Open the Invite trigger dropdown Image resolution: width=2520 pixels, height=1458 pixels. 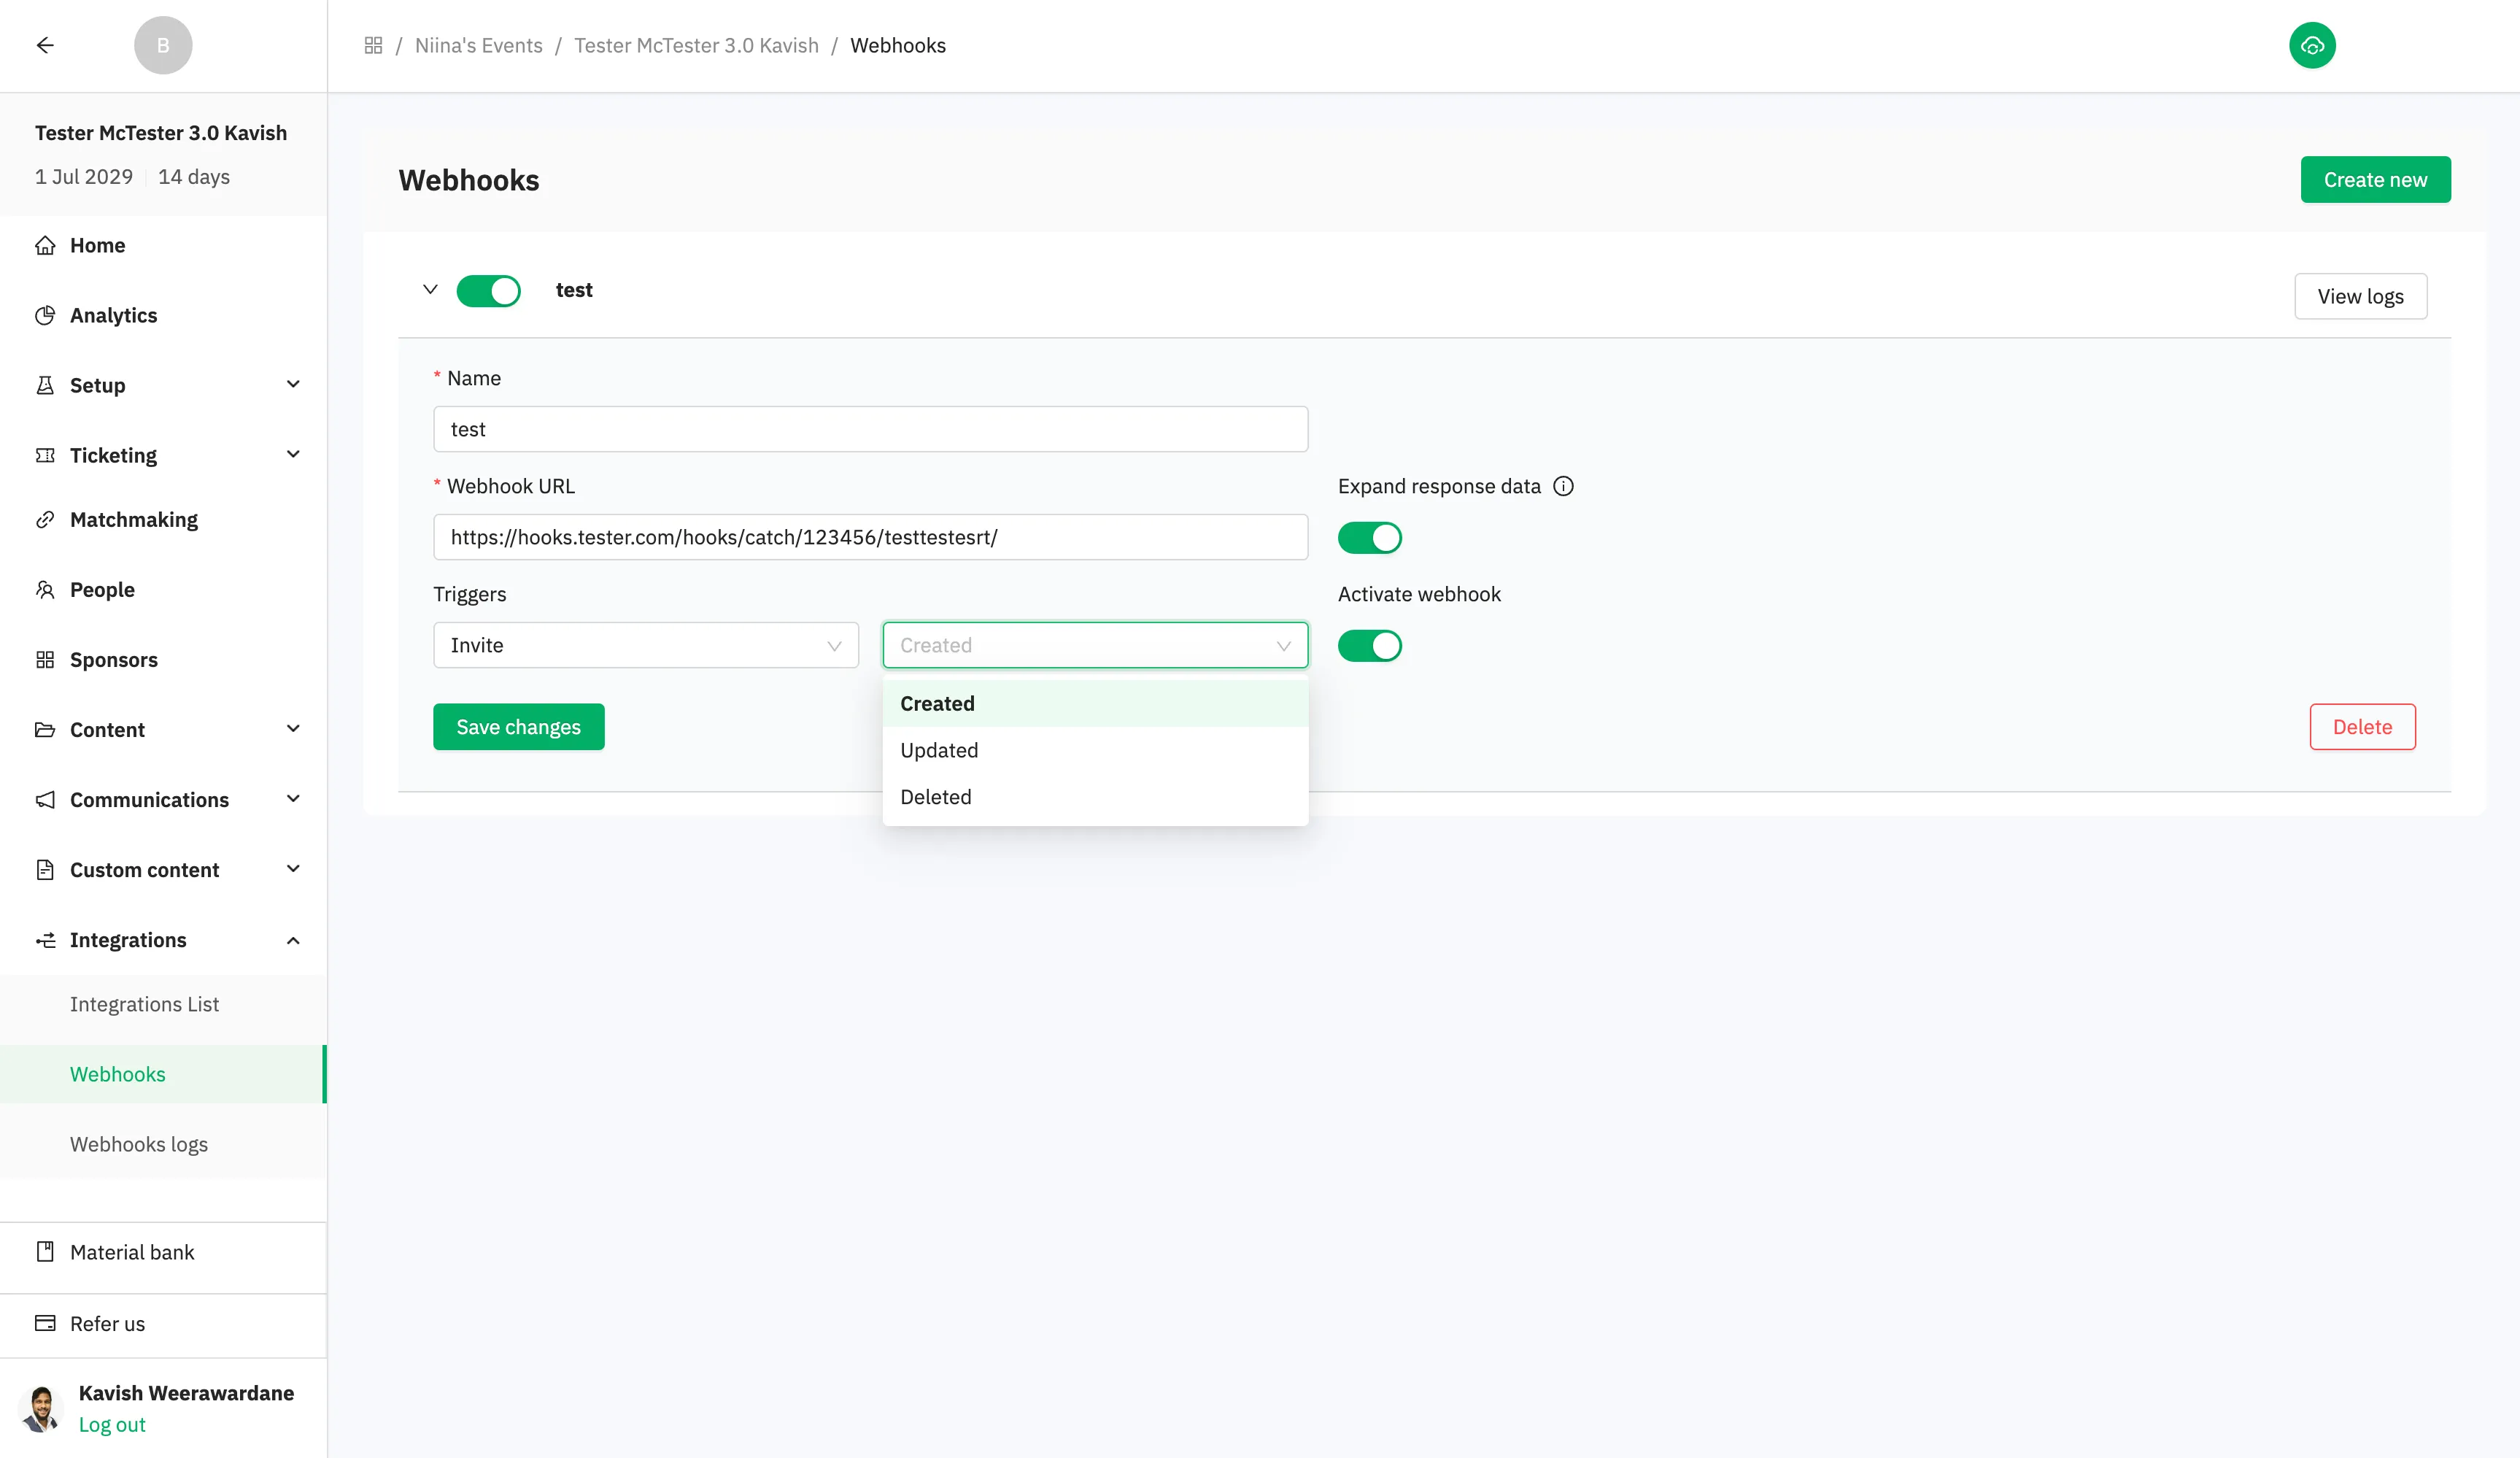(x=645, y=645)
